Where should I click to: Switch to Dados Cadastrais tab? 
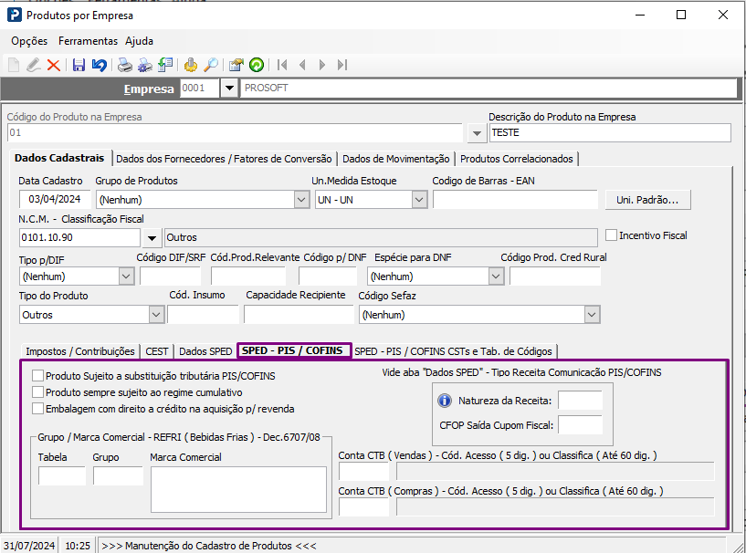[59, 158]
